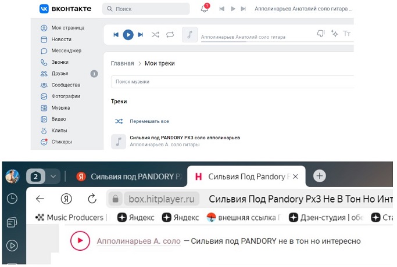The width and height of the screenshot is (397, 267).
Task: Click the friends request counter badge
Action: coord(94,74)
